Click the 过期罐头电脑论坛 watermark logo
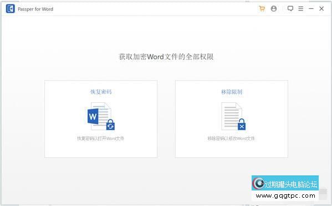This screenshot has height=206, width=332. click(x=285, y=183)
